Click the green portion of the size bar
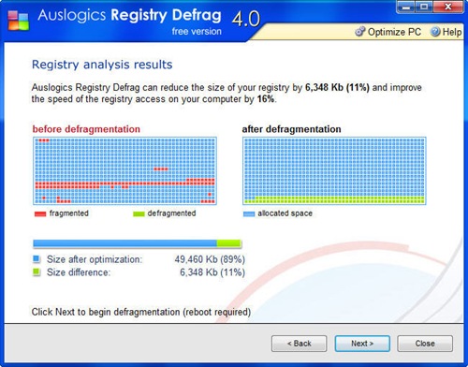 point(228,243)
